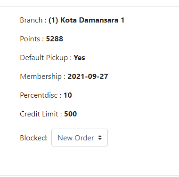Click the "Membership" field label
179x177 pixels.
click(41, 77)
